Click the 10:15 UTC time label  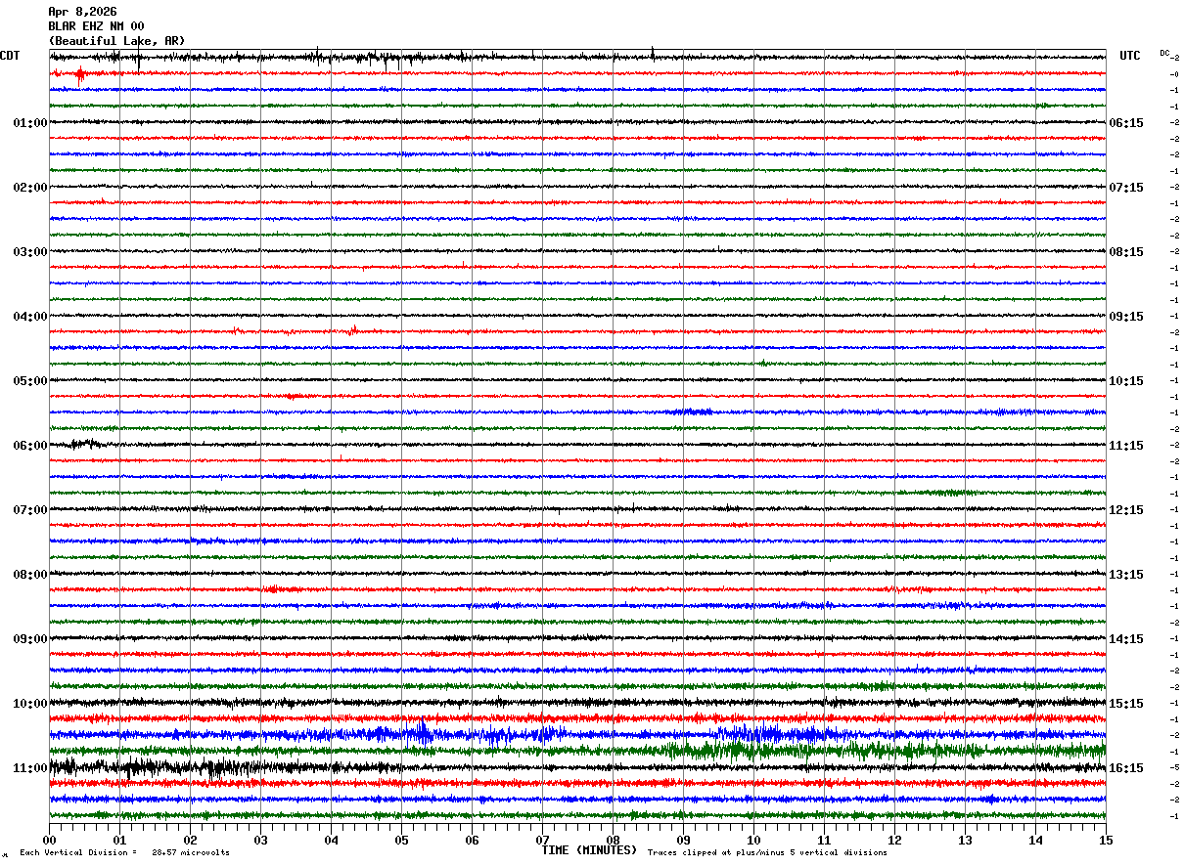[x=1126, y=381]
